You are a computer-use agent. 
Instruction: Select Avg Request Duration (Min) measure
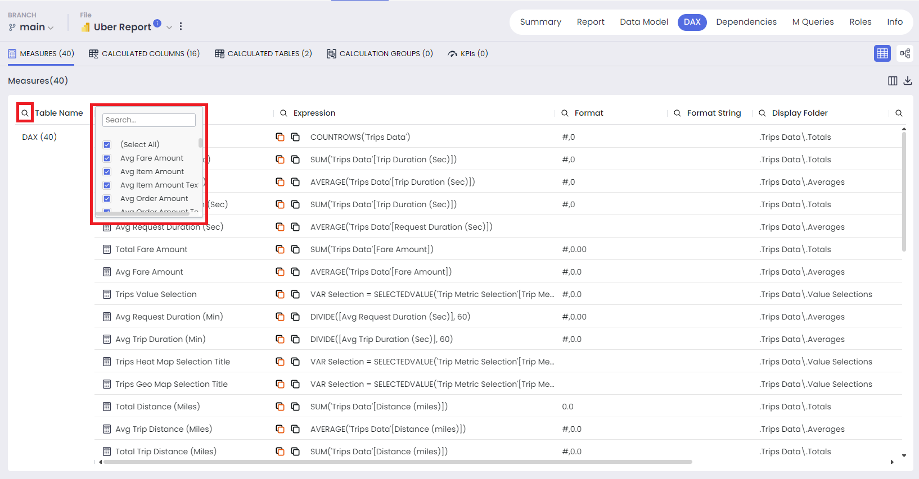click(x=169, y=317)
